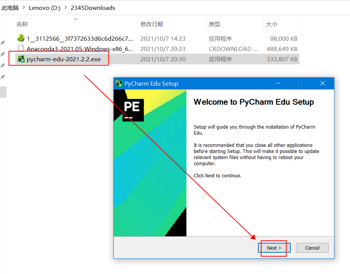
Task: Expand chevron after Lenovo (D:) breadcrumb
Action: point(65,8)
